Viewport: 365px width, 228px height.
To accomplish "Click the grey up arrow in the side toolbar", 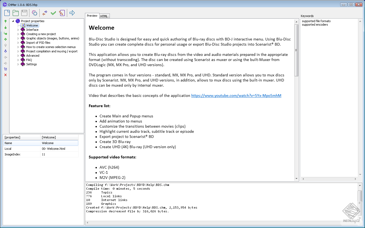I will click(x=5, y=45).
